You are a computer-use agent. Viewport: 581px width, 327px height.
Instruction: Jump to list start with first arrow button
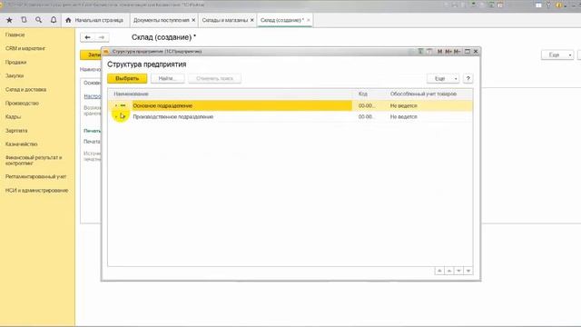click(439, 271)
